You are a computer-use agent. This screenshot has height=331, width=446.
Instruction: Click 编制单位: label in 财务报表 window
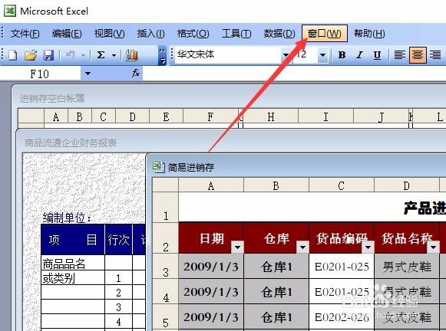pos(67,218)
